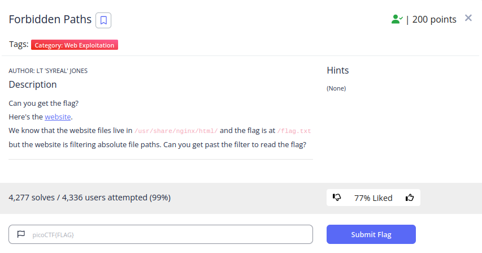Click the /flag.txt code snippet
Viewport: 482px width, 253px height.
point(294,131)
